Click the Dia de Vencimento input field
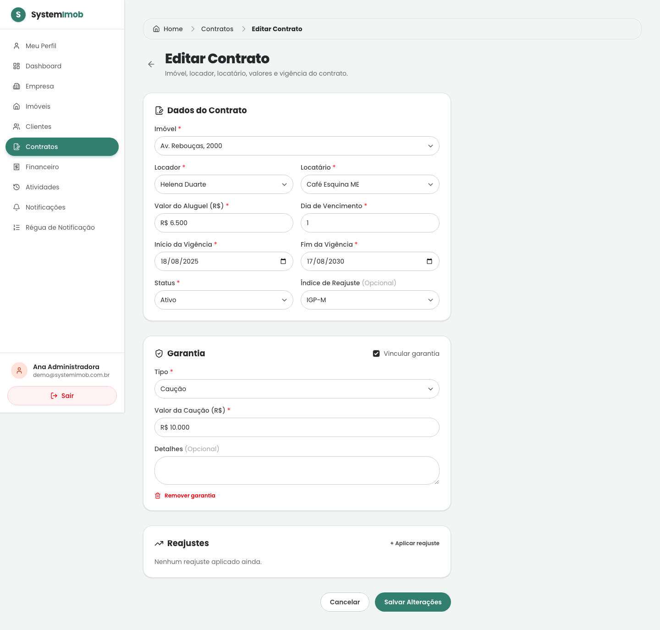The width and height of the screenshot is (660, 630). coord(370,223)
